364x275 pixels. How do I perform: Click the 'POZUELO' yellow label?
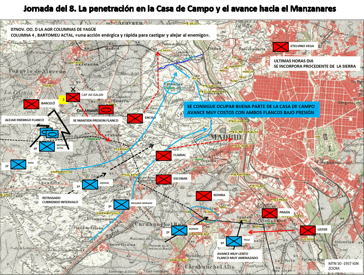(48, 86)
